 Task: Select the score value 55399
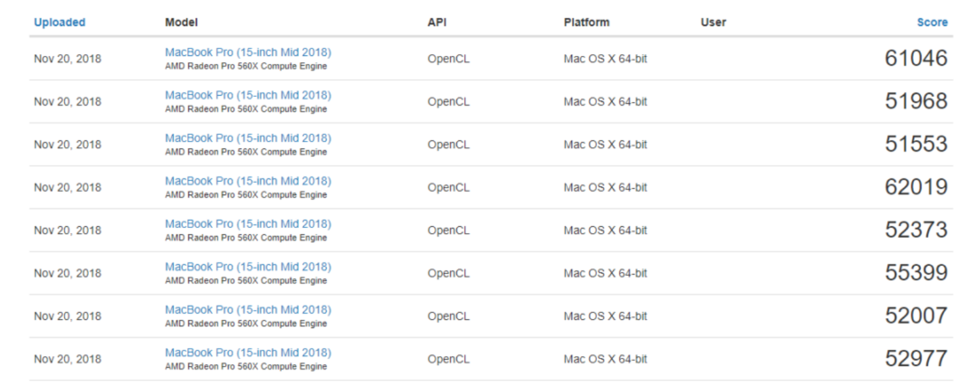(x=916, y=273)
